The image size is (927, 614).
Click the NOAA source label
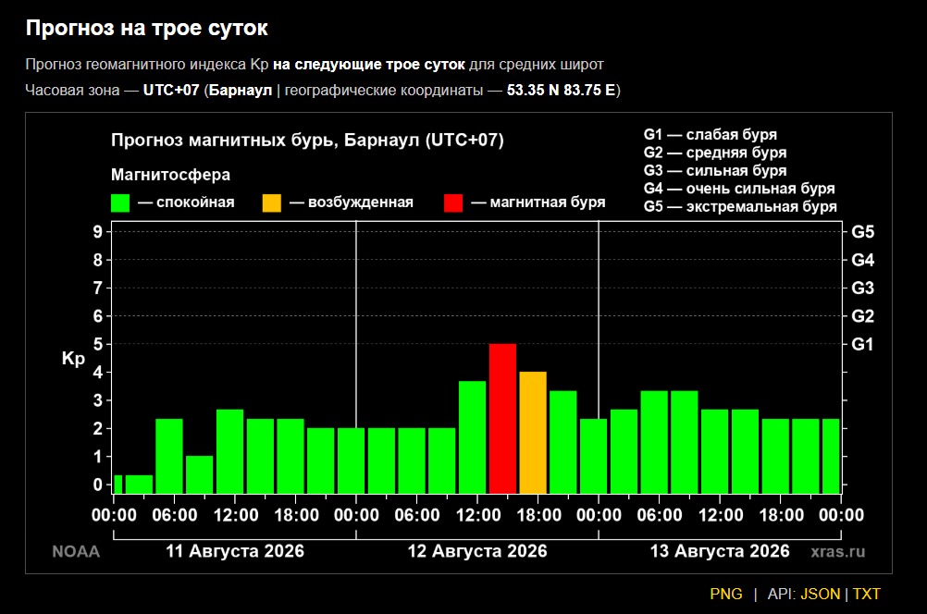click(x=76, y=551)
